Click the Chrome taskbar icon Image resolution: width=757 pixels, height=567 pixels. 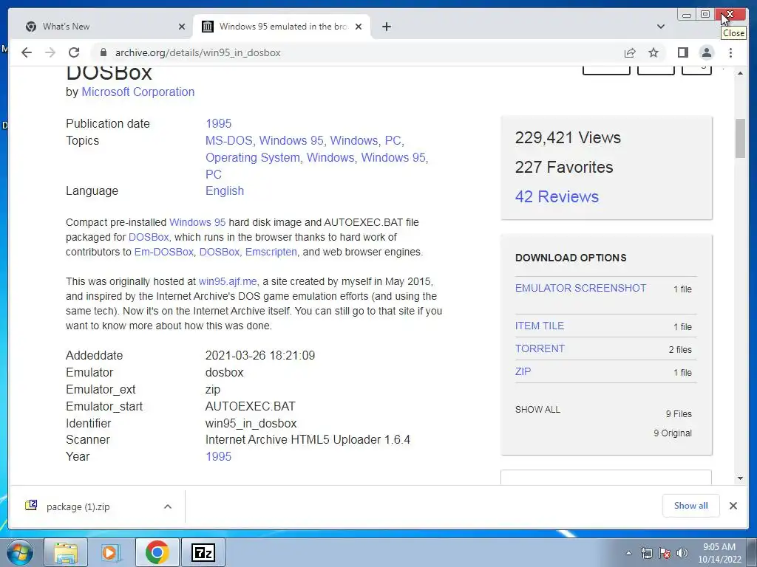click(x=157, y=552)
